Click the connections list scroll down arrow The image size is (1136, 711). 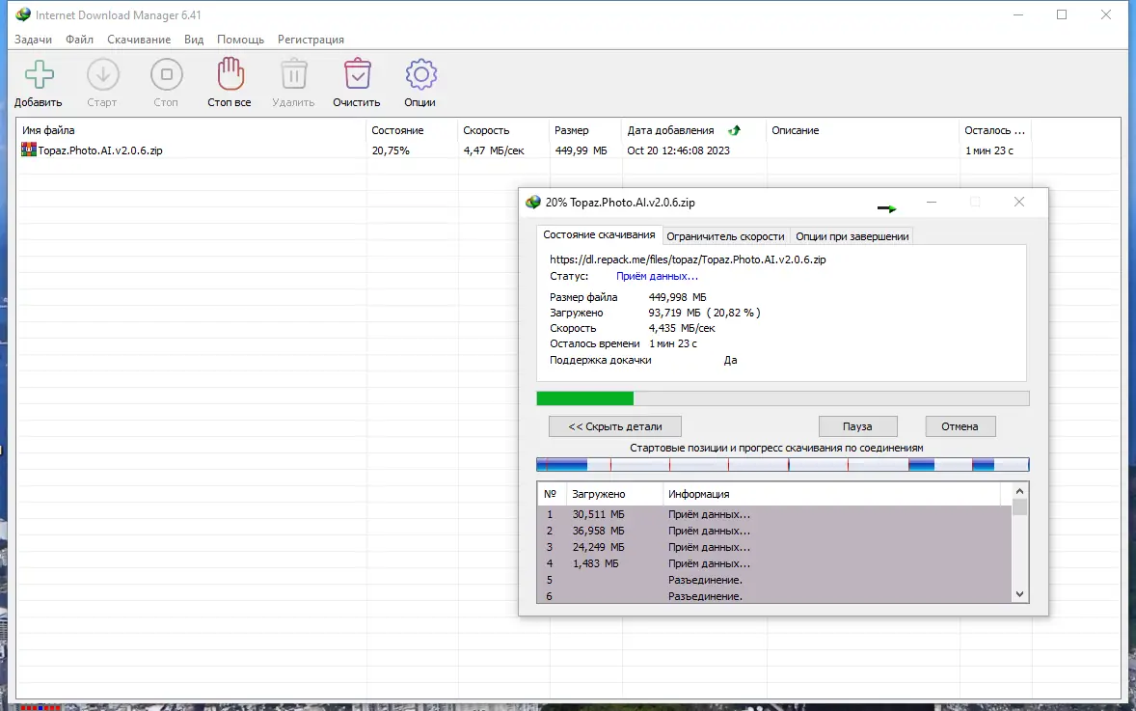[1019, 594]
